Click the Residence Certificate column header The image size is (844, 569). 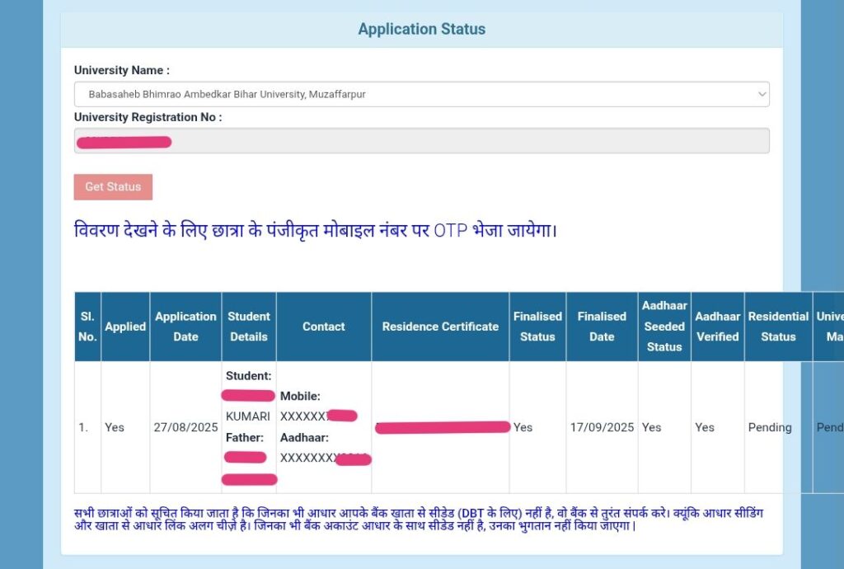click(x=439, y=326)
